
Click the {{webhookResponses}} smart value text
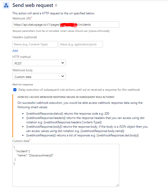pyautogui.click(x=41, y=135)
